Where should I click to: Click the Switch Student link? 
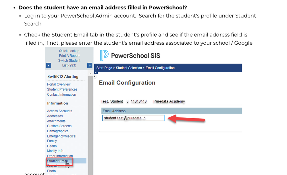(x=69, y=61)
